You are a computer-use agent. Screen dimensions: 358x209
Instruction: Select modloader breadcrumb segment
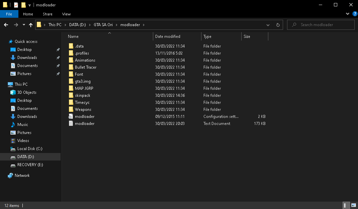(x=130, y=25)
